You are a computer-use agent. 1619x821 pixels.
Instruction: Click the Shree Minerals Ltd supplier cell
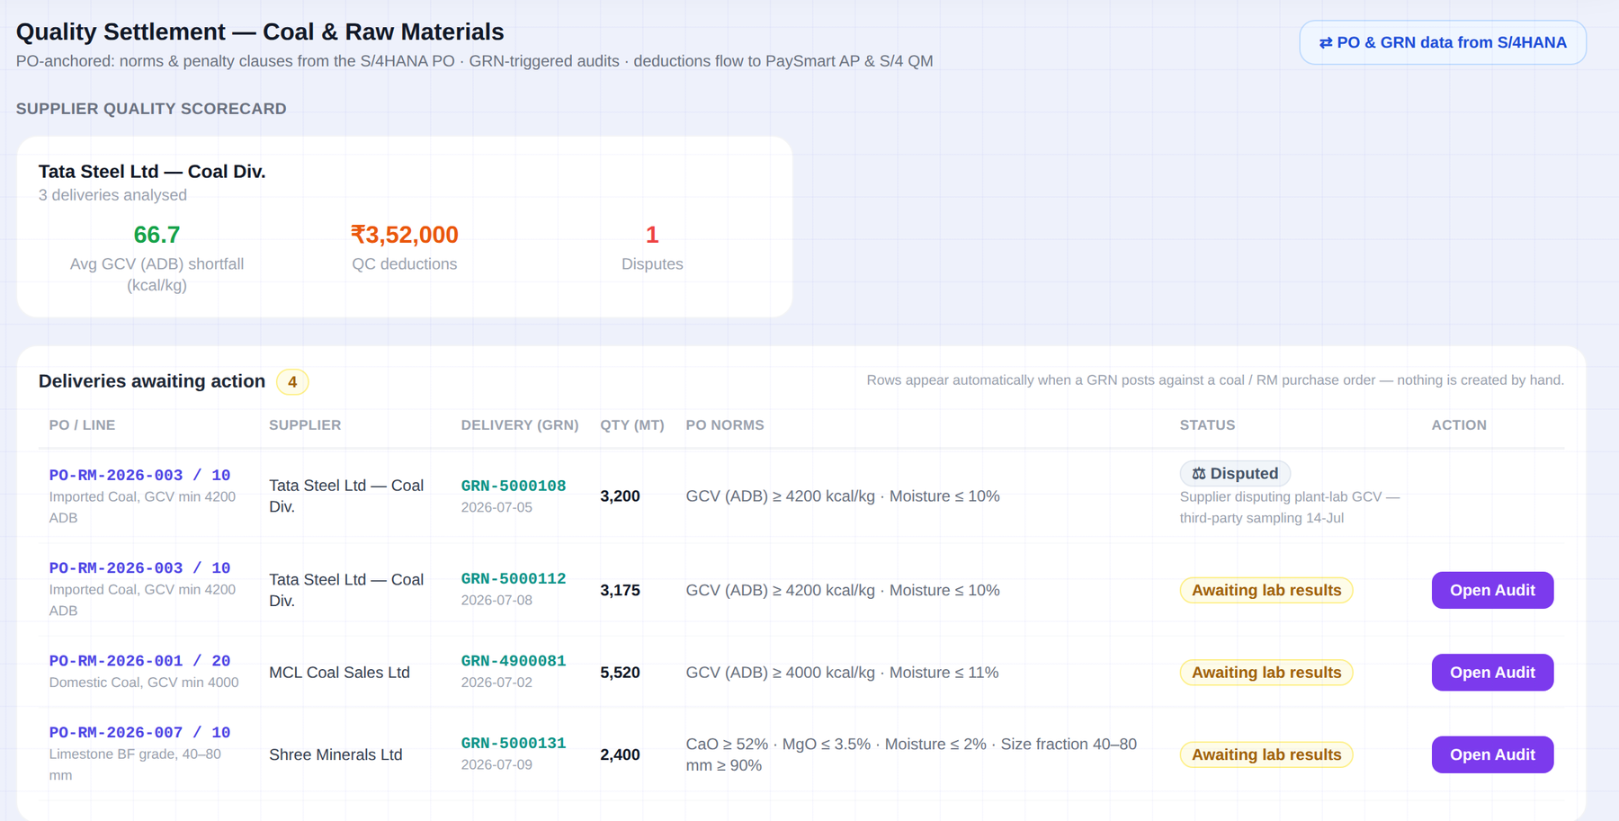pyautogui.click(x=335, y=754)
